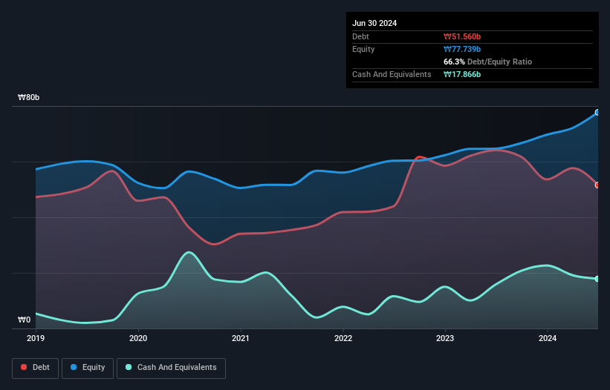Click the Debt label in tooltip
This screenshot has width=610, height=390.
[360, 36]
